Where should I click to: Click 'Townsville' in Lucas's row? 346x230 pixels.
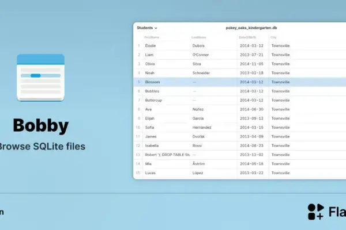tap(280, 172)
